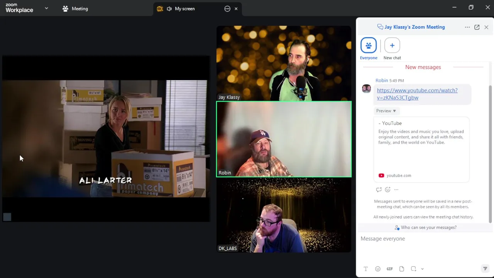
Task: Open the Zoom Workplace dropdown chevron
Action: tap(46, 8)
